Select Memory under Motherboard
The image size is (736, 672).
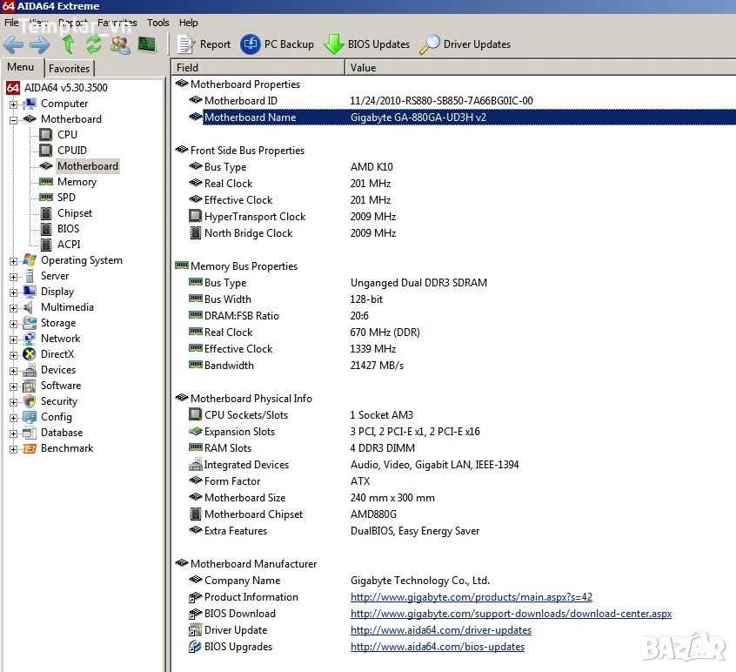click(77, 182)
